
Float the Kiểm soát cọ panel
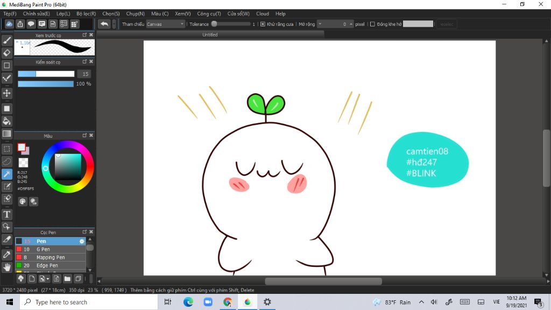point(84,62)
